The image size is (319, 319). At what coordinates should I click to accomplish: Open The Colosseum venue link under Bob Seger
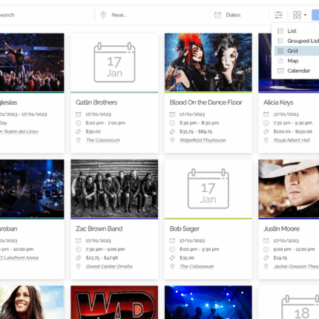point(197,266)
